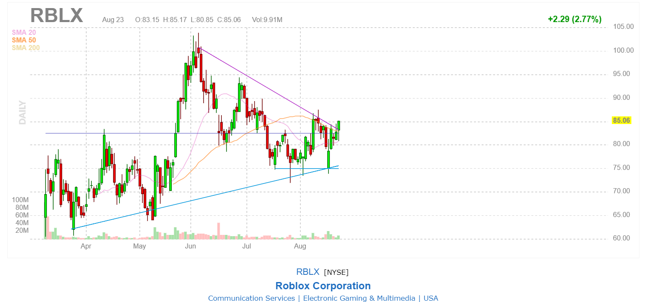Click the Vol:9.91M volume value

267,20
